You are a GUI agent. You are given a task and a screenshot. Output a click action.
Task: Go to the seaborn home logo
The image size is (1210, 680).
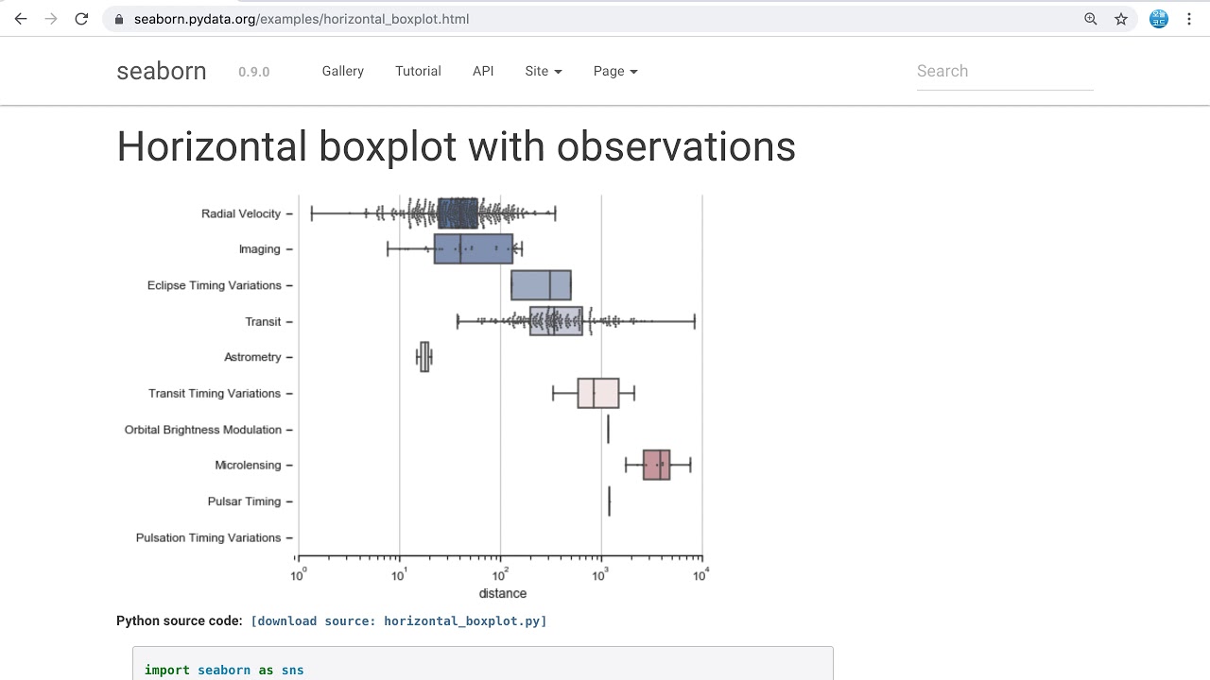pos(162,72)
